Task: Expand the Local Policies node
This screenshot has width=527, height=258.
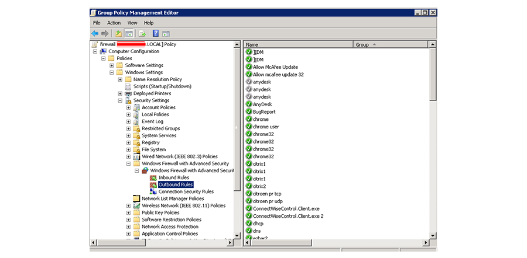Action: [128, 114]
